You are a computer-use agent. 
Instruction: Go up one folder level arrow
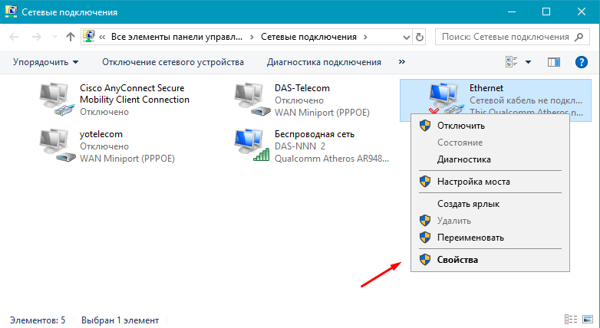click(71, 36)
